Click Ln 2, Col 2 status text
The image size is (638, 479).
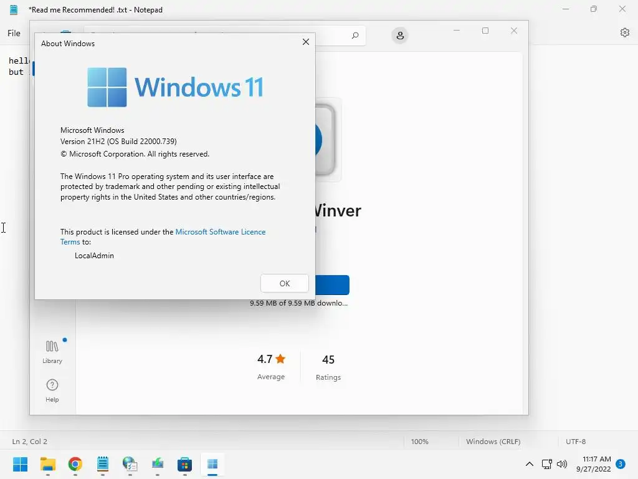pos(30,442)
